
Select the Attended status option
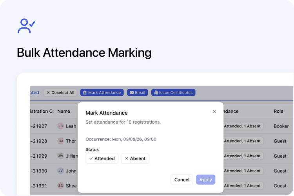click(x=102, y=158)
